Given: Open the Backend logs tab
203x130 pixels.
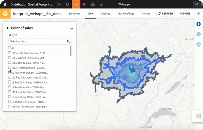Looking at the screenshot, I should [x=126, y=14].
